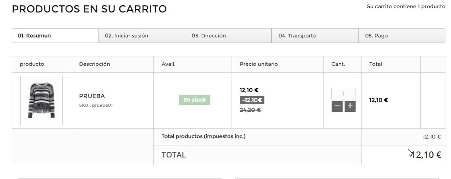Screen dimensions: 451x179
Task: Click the TOTAL 12,10 € amount
Action: (426, 155)
